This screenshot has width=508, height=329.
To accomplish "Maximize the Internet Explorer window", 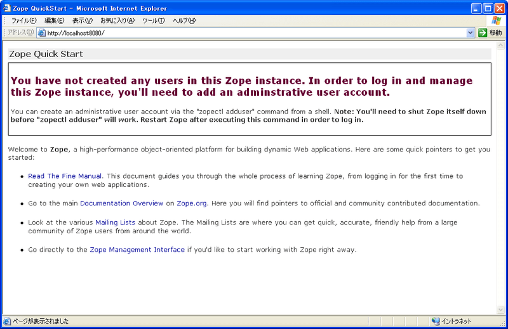I will click(488, 8).
